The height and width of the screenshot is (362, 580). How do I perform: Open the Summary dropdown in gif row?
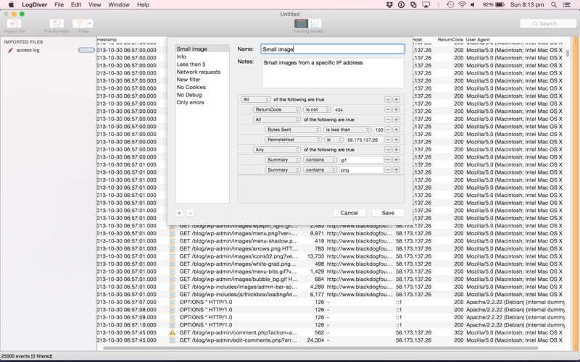(x=283, y=159)
